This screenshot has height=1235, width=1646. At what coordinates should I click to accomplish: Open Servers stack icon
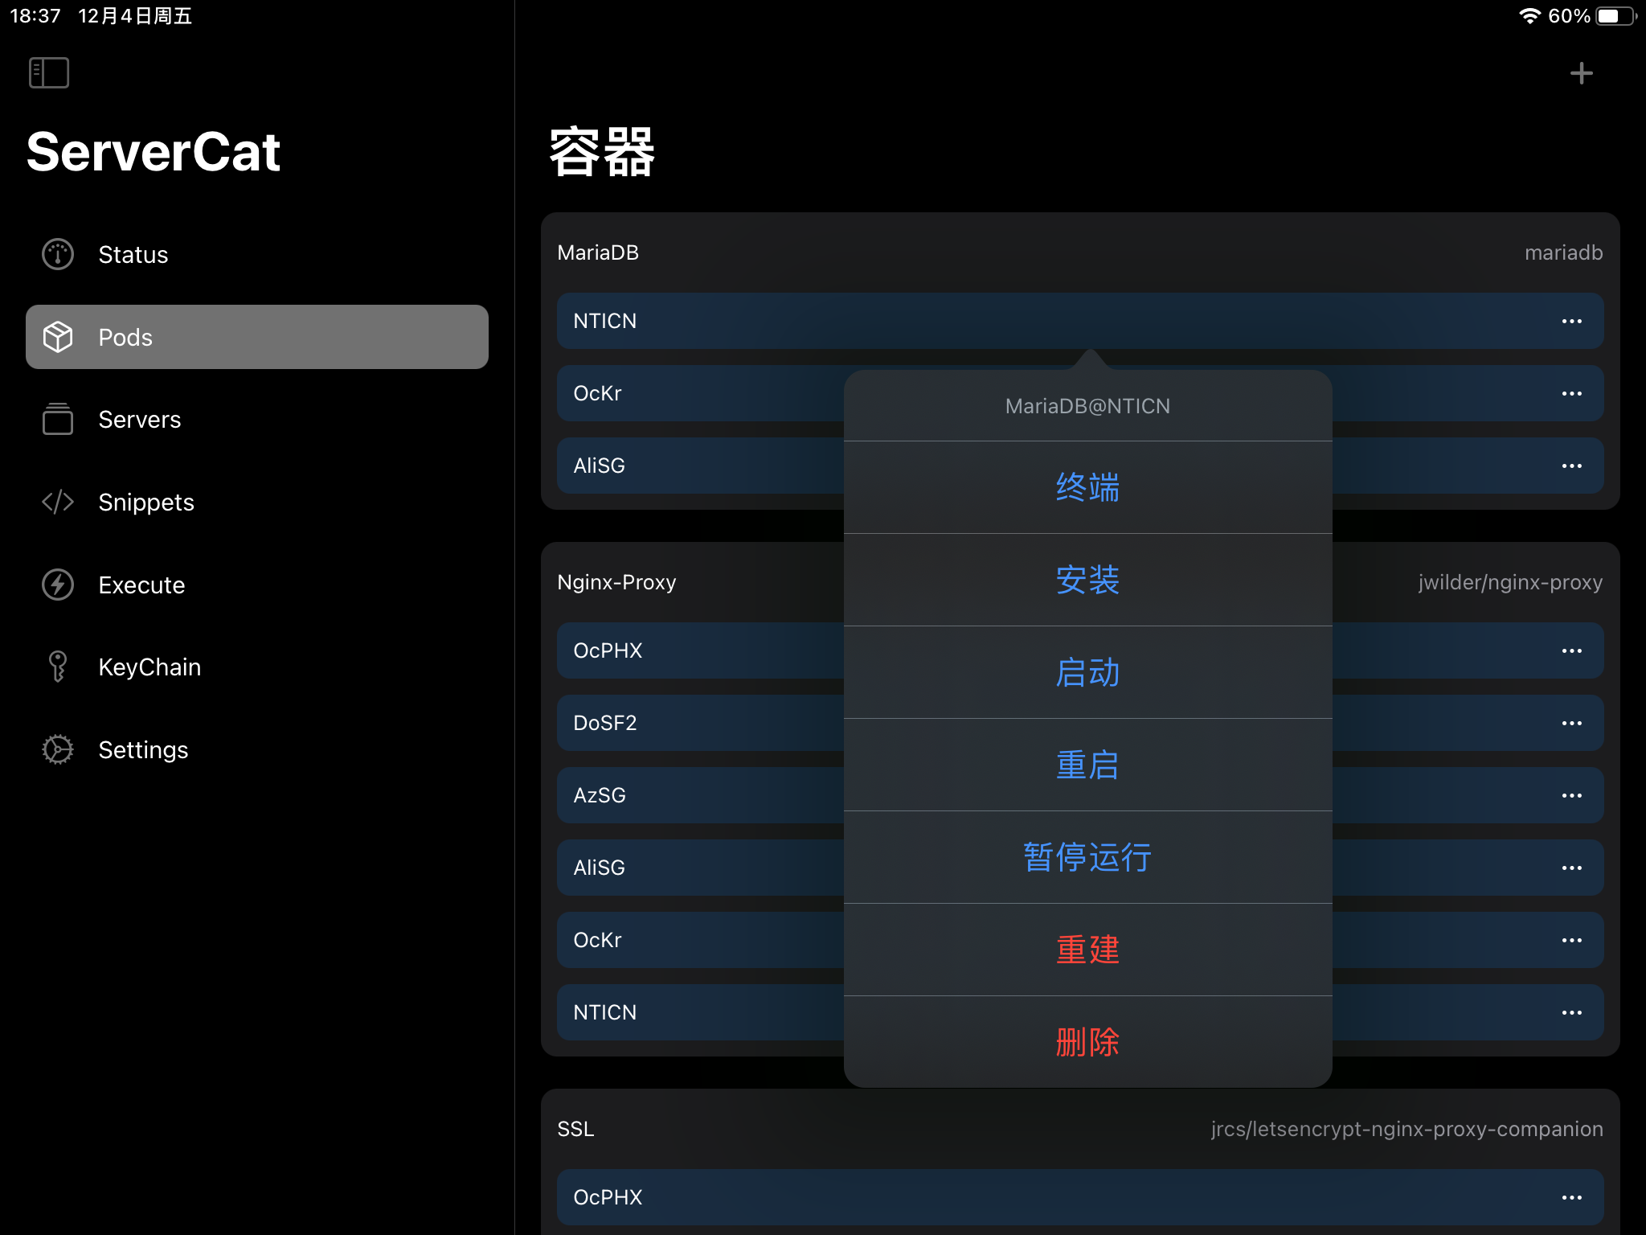58,419
